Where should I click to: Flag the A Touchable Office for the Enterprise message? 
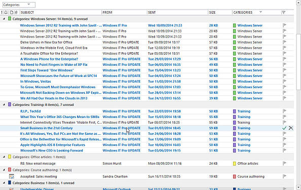point(284,53)
